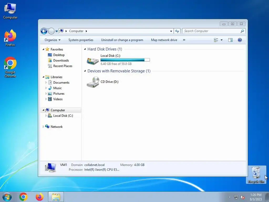This screenshot has width=269, height=202.
Task: Select the Local Disk (C:) drive icon
Action: pos(93,61)
